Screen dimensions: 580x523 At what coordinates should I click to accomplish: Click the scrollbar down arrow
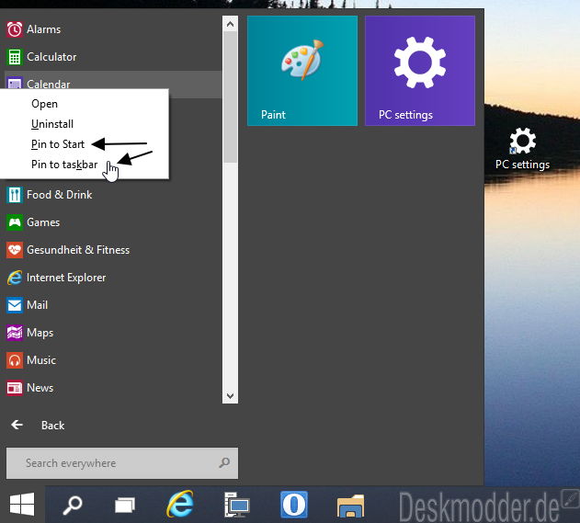point(230,396)
